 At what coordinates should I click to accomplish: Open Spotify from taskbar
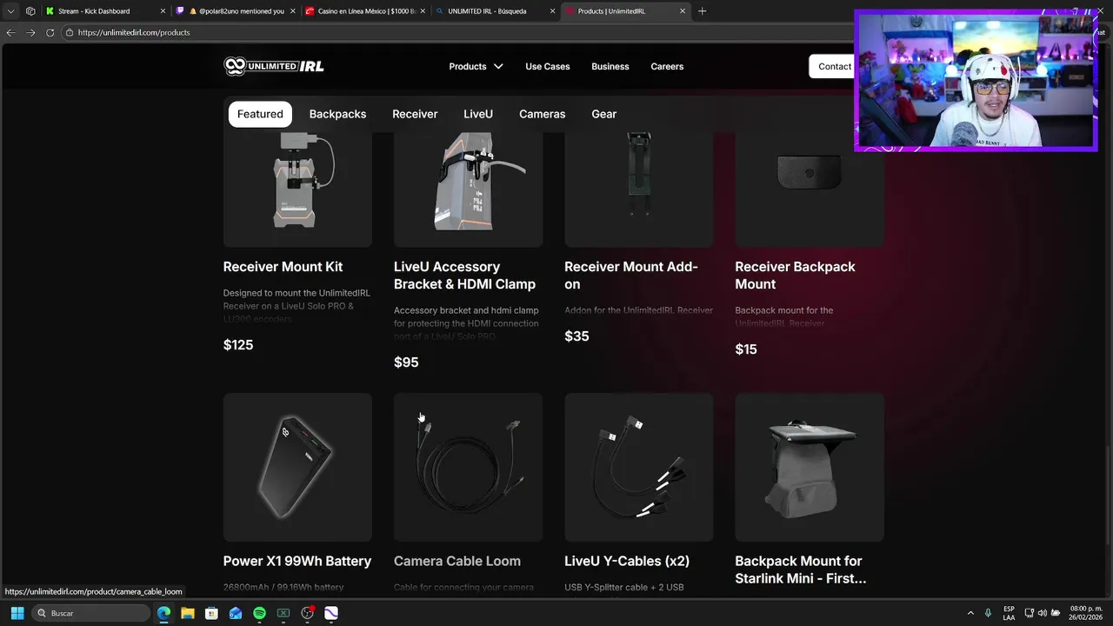pyautogui.click(x=259, y=613)
